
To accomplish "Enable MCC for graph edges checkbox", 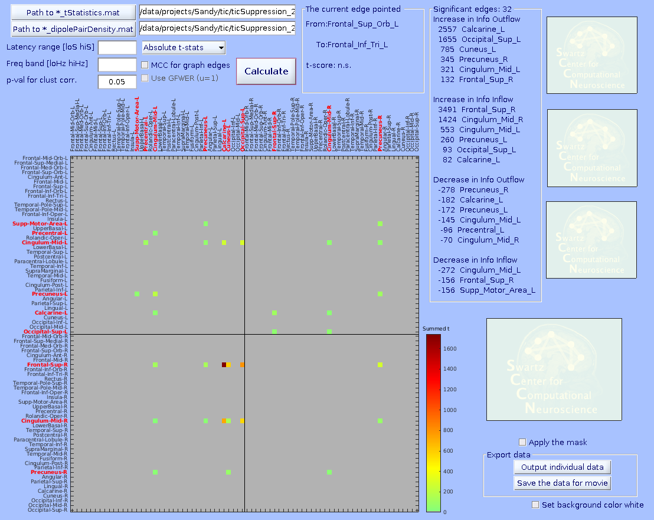I will [145, 65].
